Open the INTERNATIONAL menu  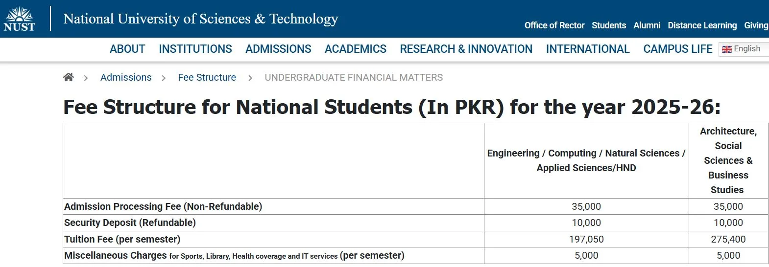[x=588, y=49]
